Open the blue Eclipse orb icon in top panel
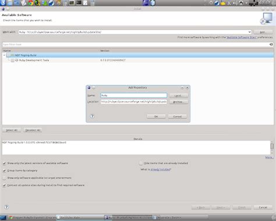This screenshot has height=221, width=276. [146, 3]
